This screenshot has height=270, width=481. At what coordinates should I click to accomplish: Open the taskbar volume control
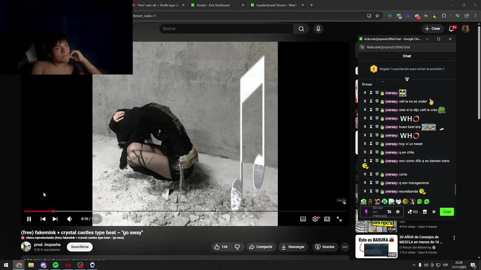[x=426, y=265]
